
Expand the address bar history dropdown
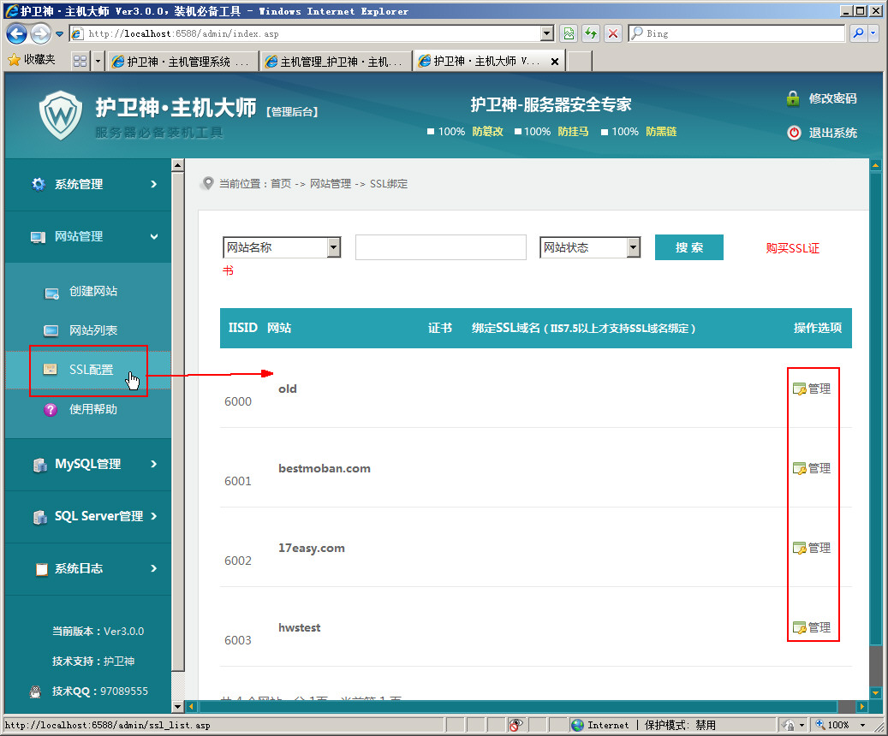[x=546, y=34]
